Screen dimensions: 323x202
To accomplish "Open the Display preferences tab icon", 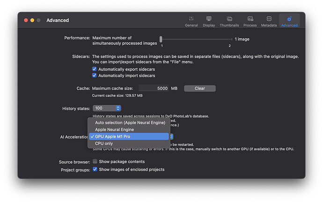I will [209, 19].
